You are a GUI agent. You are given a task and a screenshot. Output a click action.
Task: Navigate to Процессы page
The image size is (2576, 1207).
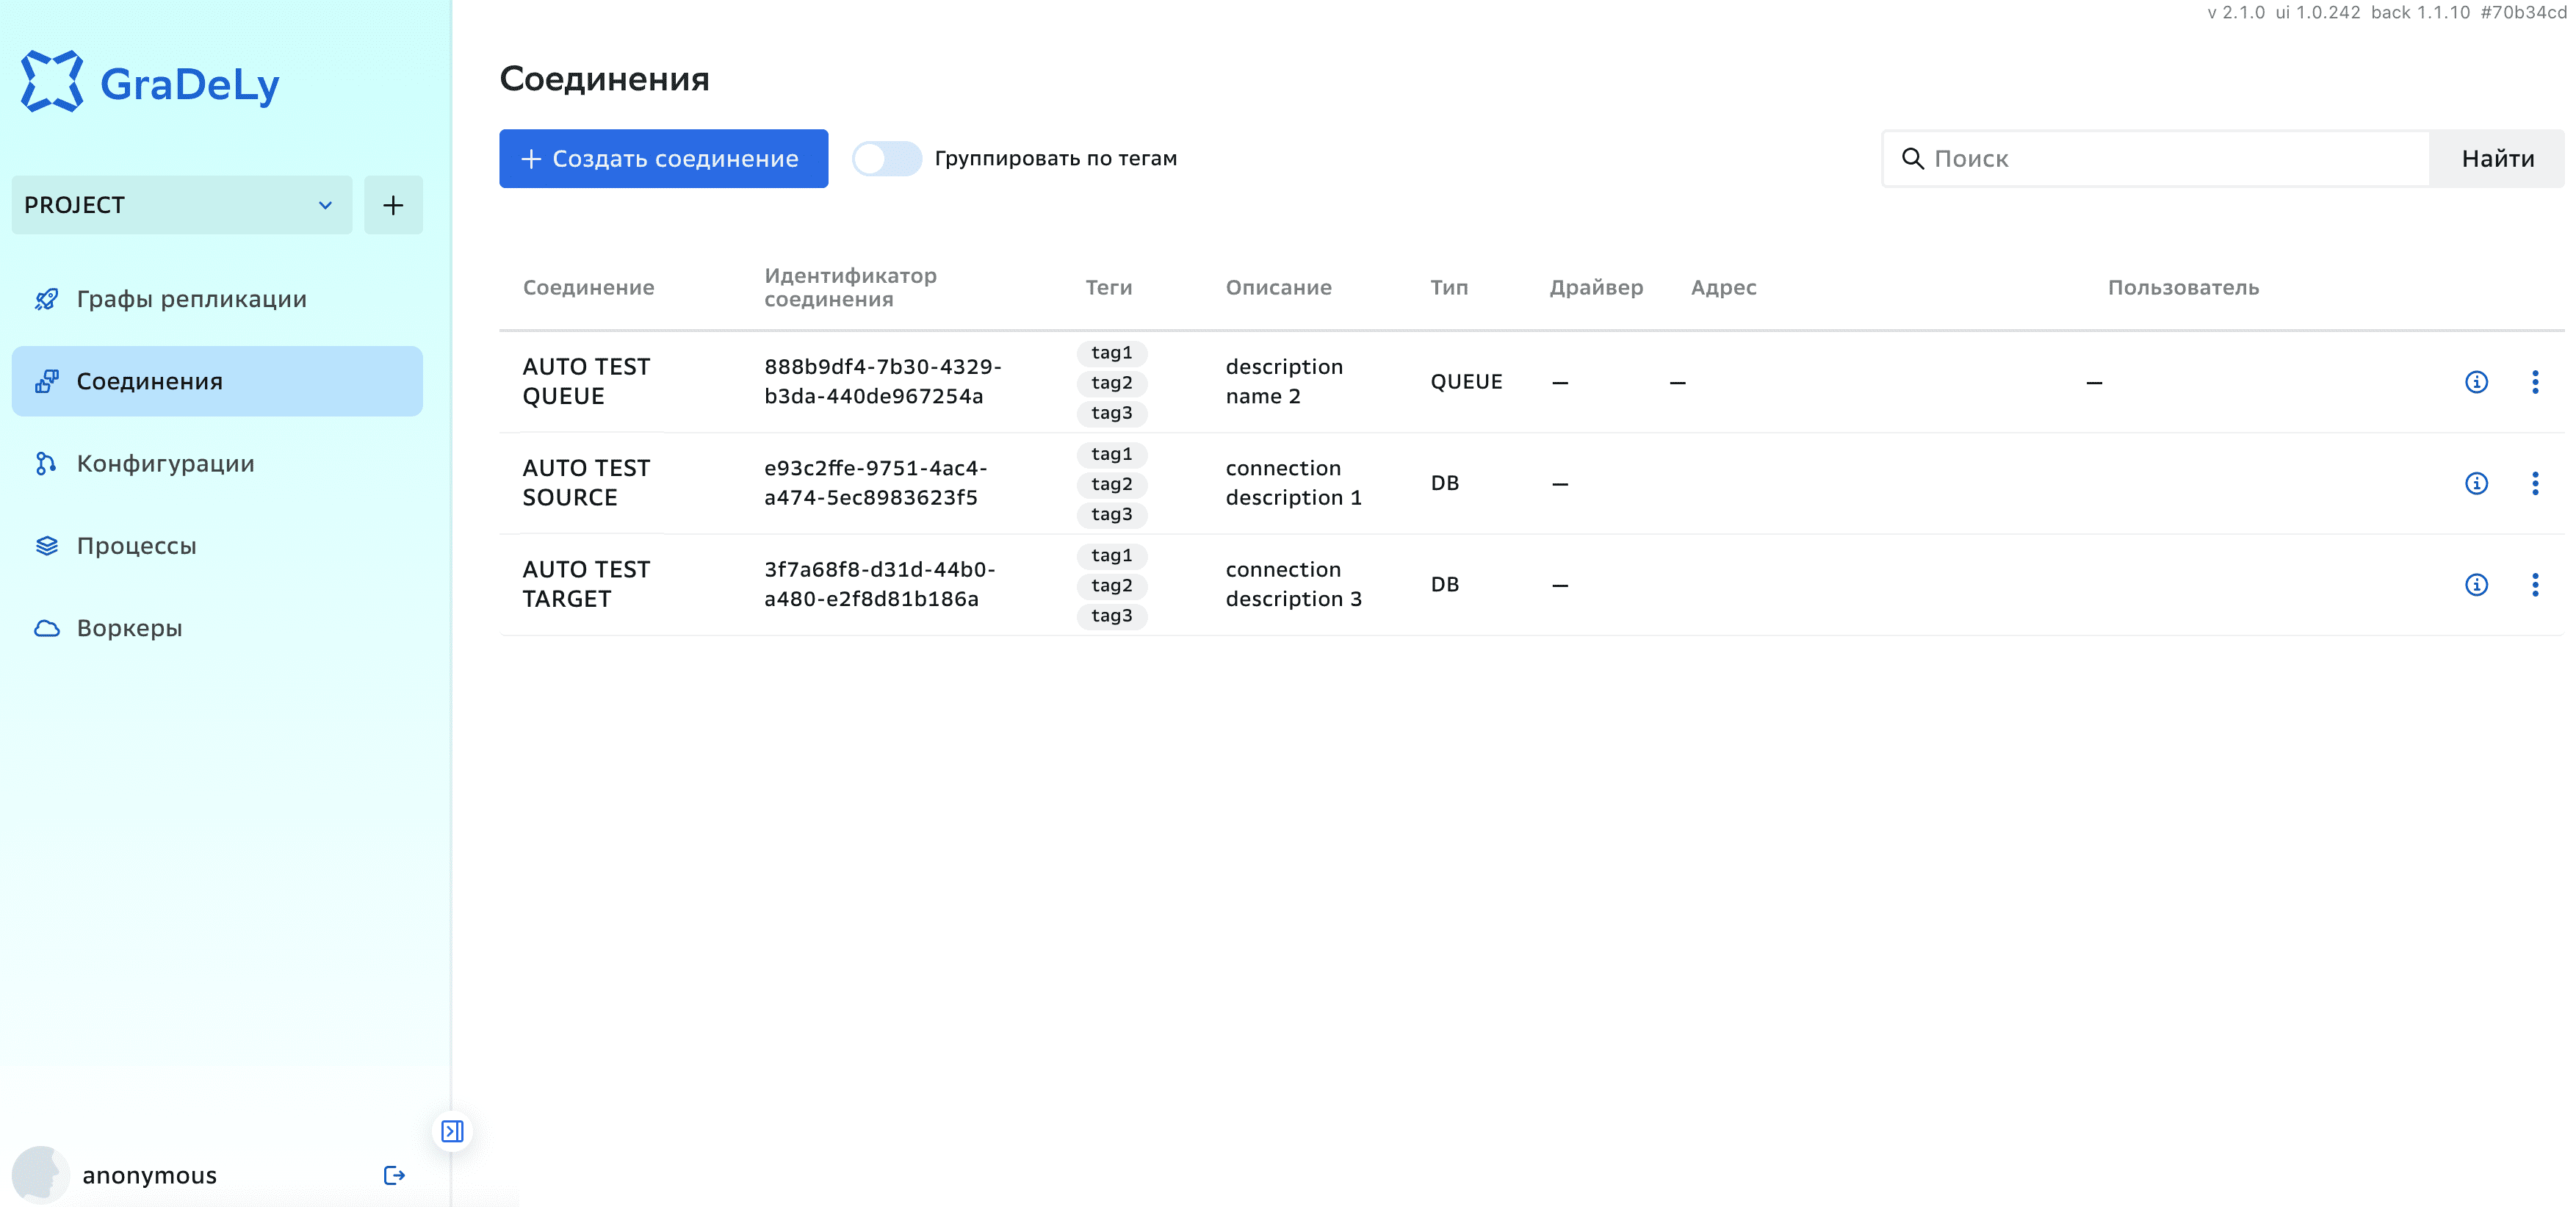[136, 546]
